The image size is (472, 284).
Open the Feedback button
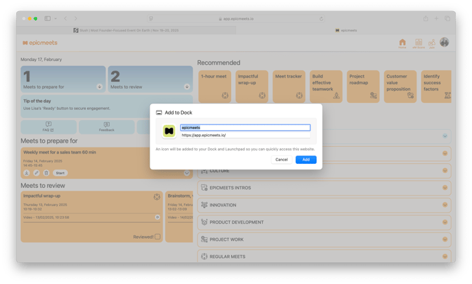[106, 127]
